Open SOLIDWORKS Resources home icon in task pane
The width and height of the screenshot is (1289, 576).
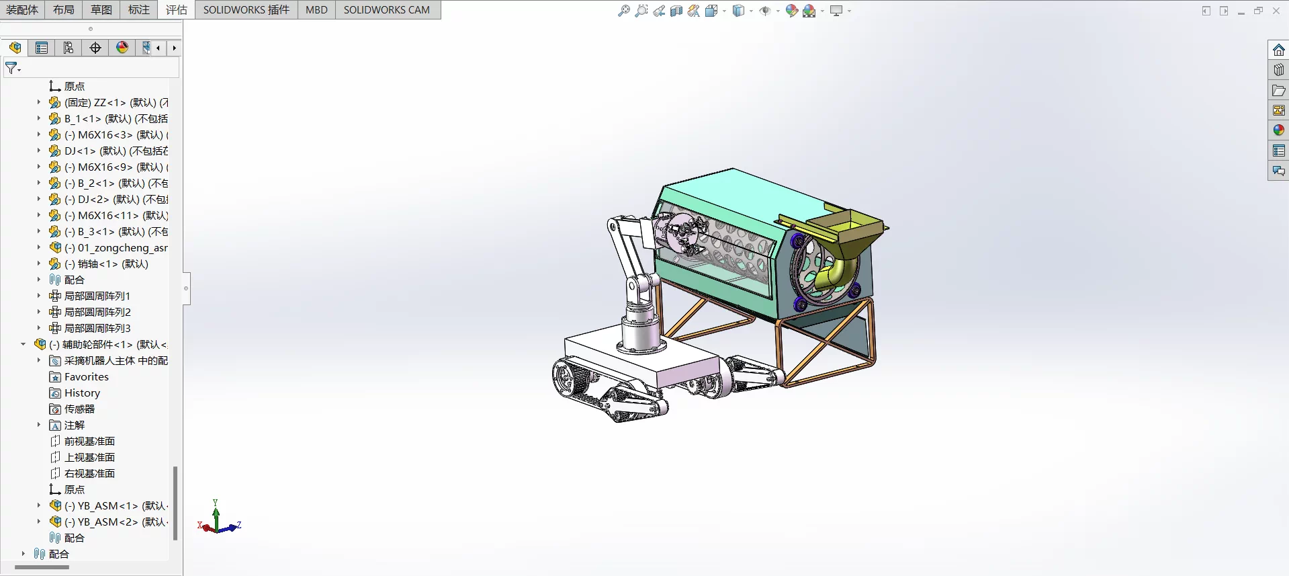coord(1278,50)
